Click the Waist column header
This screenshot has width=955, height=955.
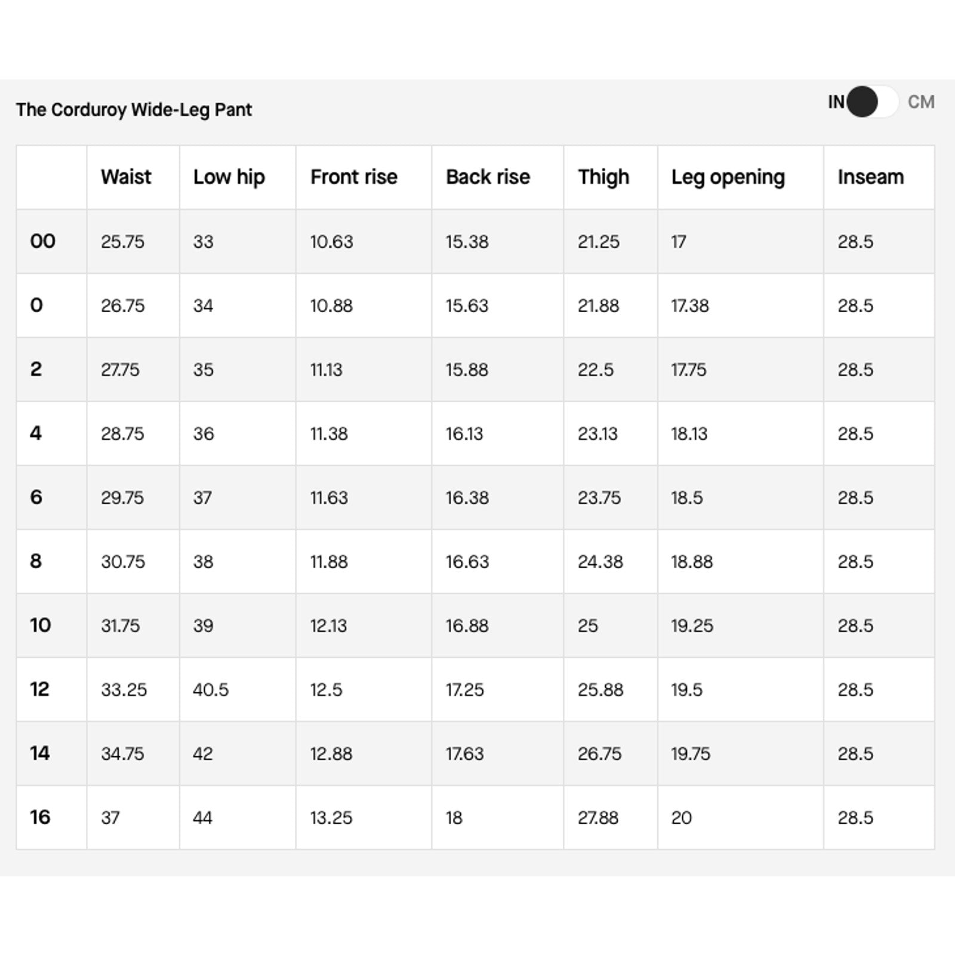click(x=126, y=177)
